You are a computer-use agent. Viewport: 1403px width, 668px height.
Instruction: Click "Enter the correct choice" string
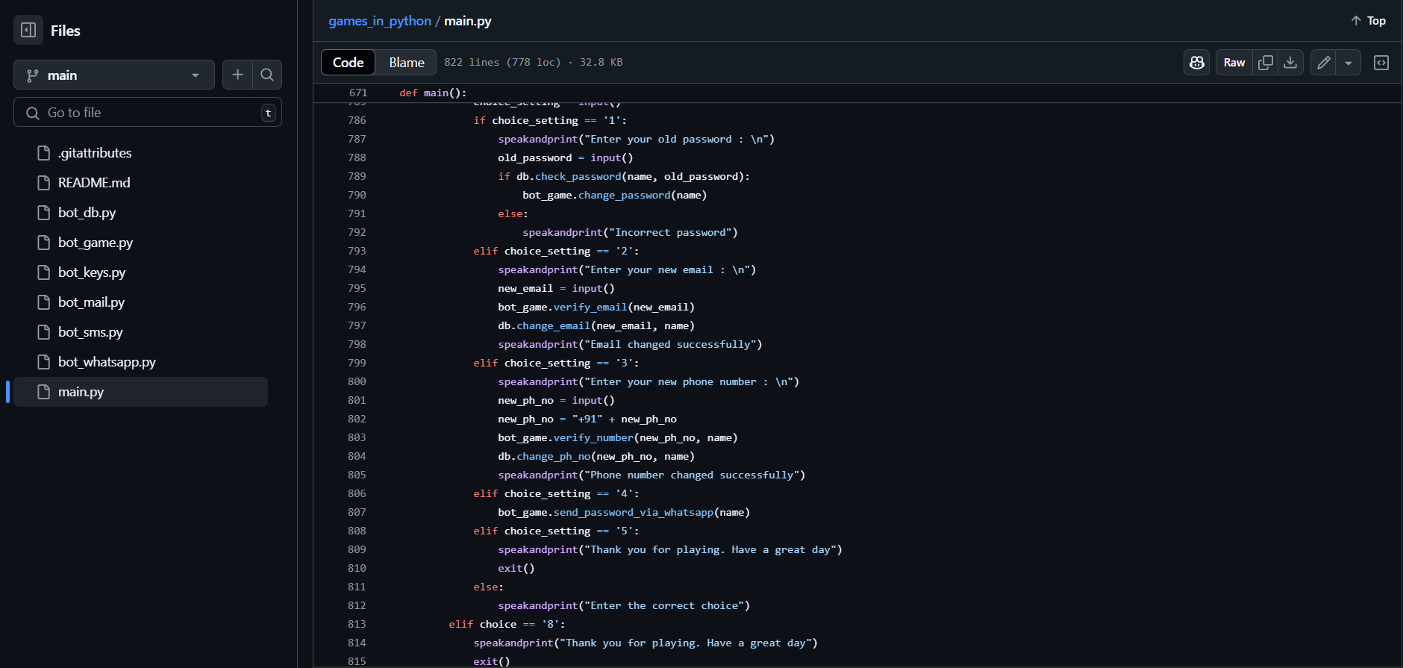[664, 605]
